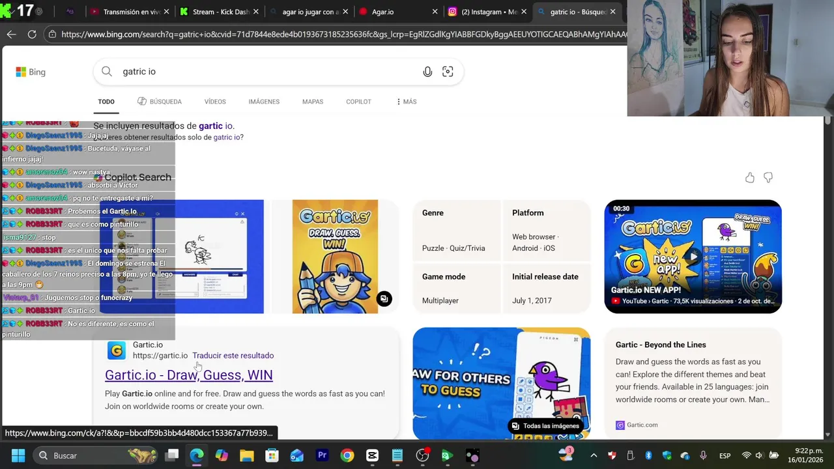Play Gartic.io NEW APP YouTube video

[x=693, y=257]
